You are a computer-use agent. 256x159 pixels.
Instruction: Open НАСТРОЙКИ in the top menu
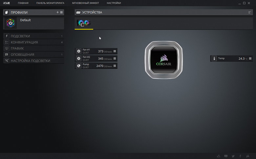click(114, 3)
